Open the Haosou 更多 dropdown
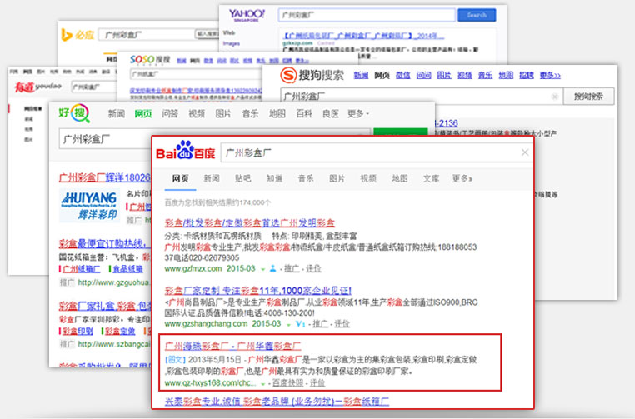 358,114
